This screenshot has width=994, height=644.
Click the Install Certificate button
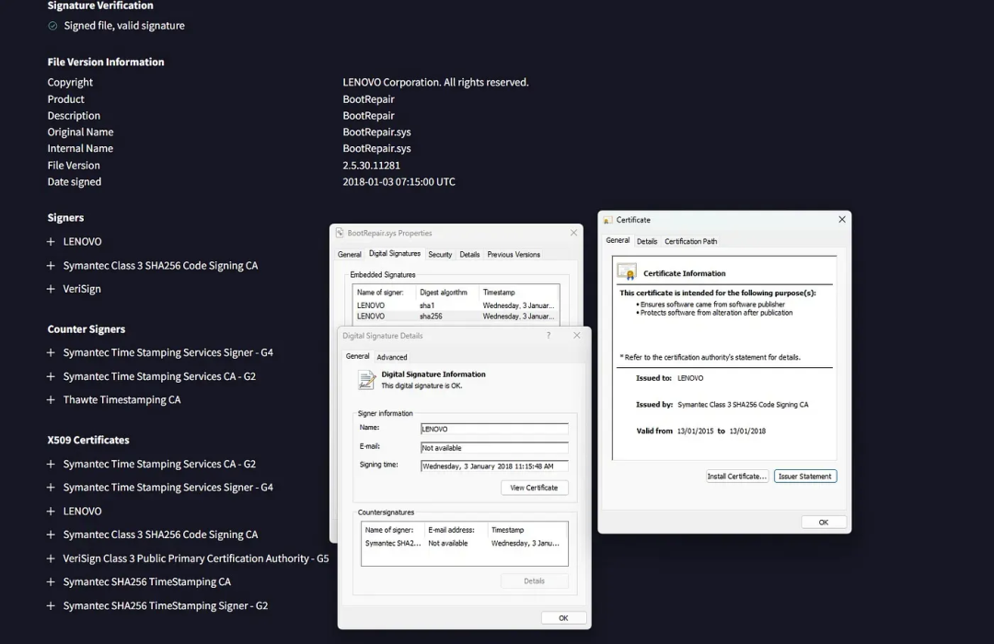tap(736, 476)
